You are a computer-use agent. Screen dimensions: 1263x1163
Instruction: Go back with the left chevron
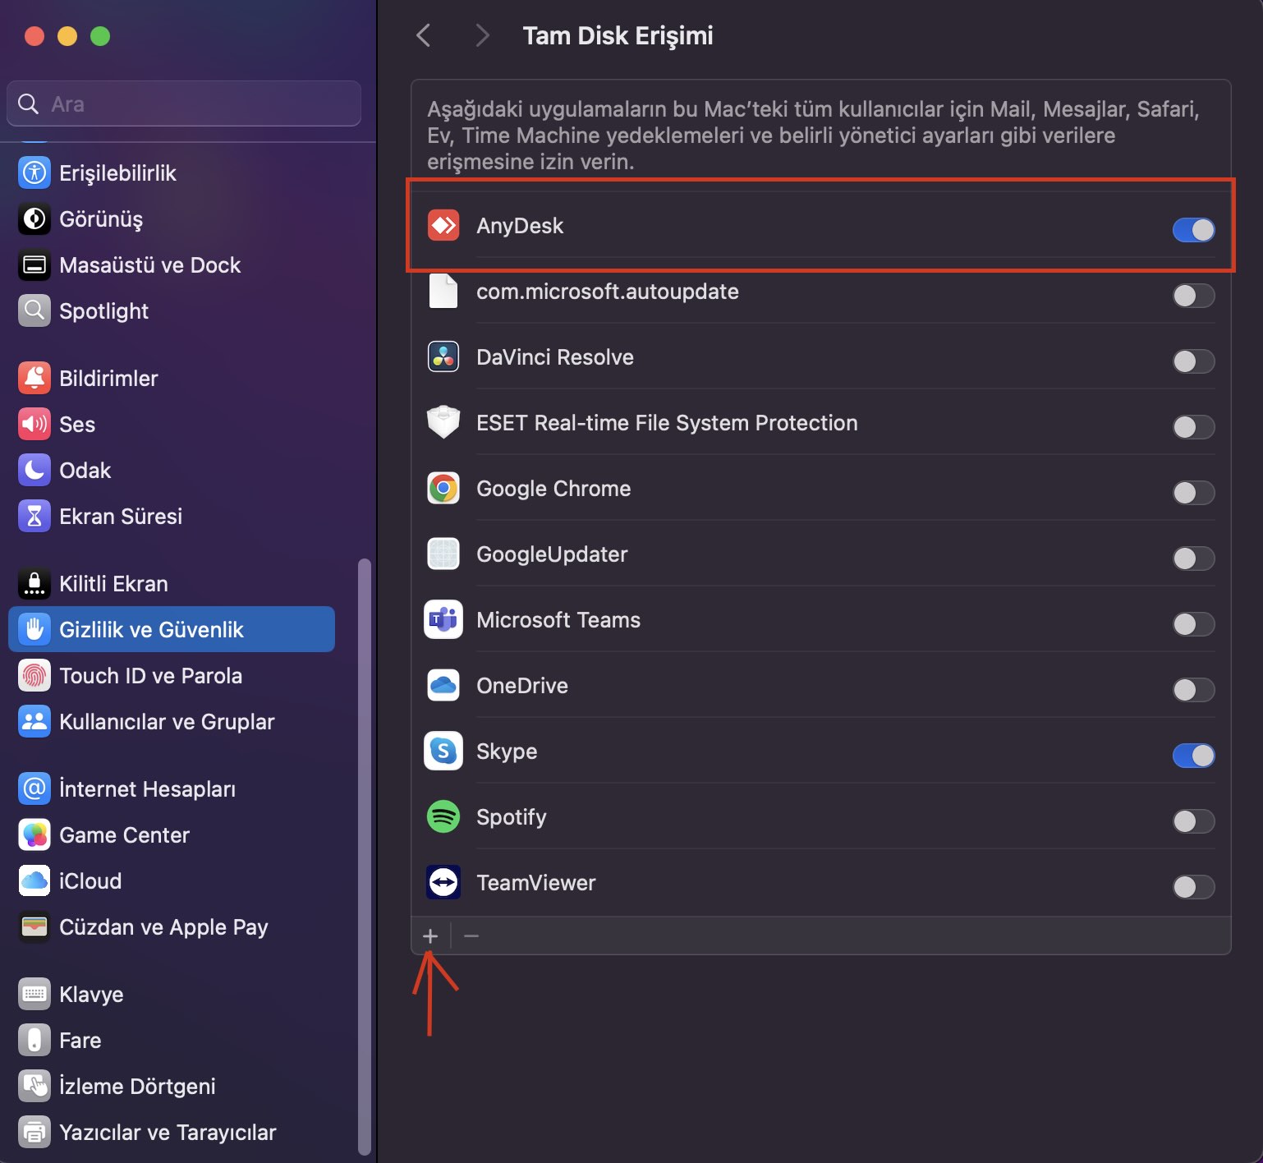pos(424,35)
